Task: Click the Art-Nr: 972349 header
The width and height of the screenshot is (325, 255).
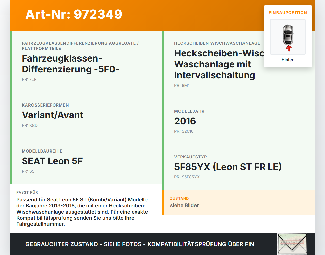Action: point(74,14)
